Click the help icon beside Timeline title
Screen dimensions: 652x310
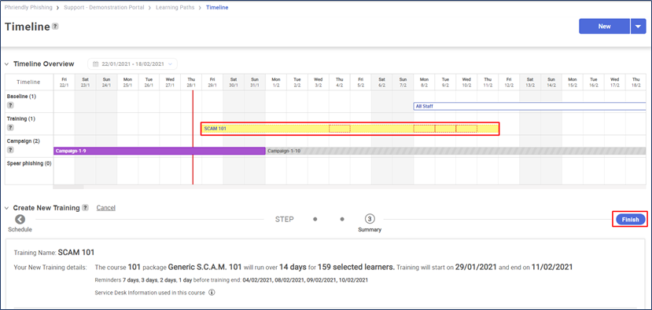click(x=55, y=27)
